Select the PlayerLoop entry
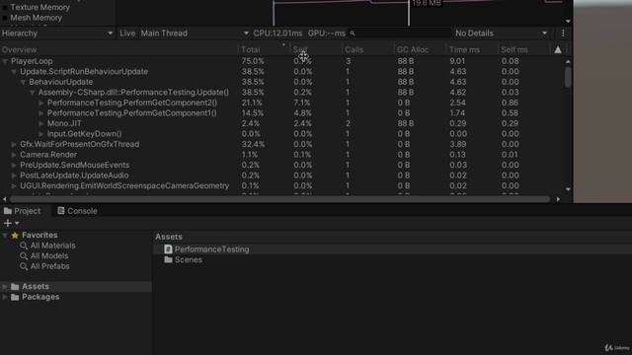 pos(32,61)
